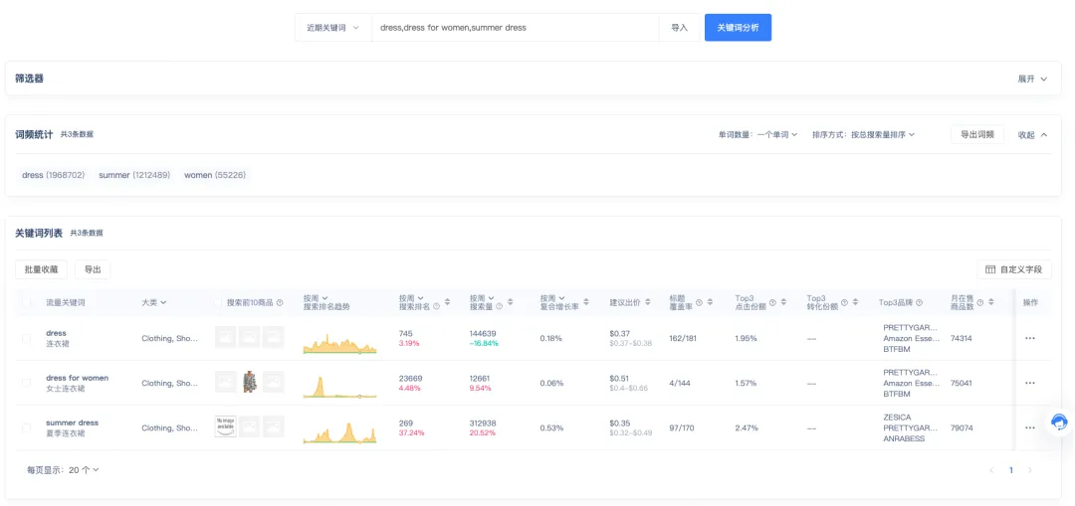
Task: Go to previous page arrow
Action: tap(991, 470)
